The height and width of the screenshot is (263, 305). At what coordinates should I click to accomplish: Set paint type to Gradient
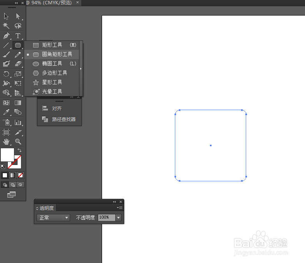point(12,175)
